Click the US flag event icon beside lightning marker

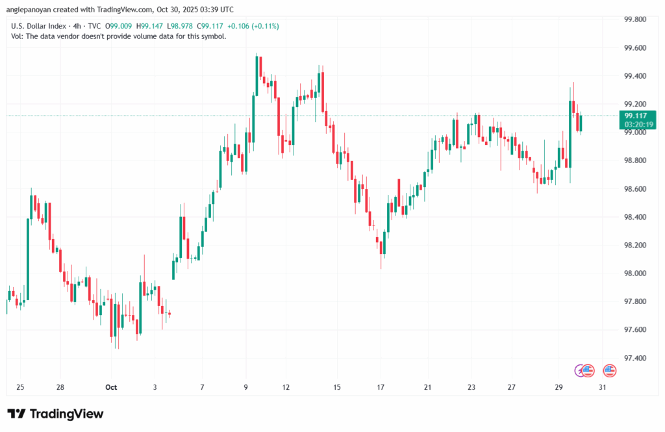tap(588, 371)
